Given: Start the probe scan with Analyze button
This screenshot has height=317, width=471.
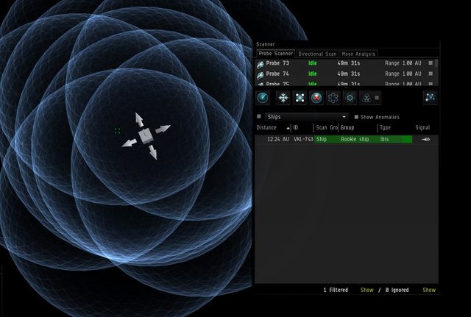Looking at the screenshot, I should pyautogui.click(x=263, y=98).
